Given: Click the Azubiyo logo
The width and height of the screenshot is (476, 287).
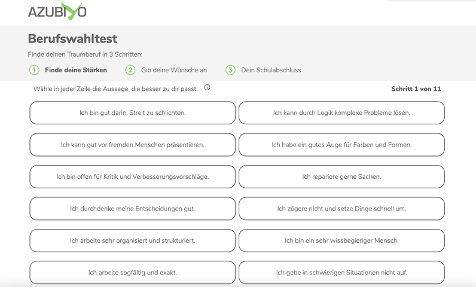Looking at the screenshot, I should 57,11.
